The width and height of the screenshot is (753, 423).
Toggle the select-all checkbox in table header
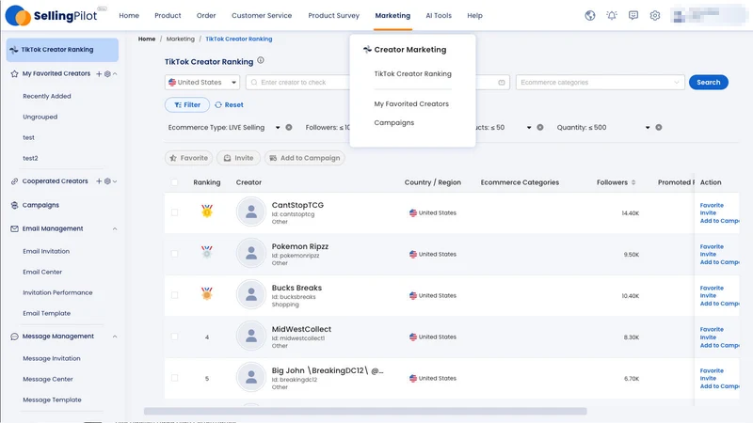pyautogui.click(x=174, y=182)
